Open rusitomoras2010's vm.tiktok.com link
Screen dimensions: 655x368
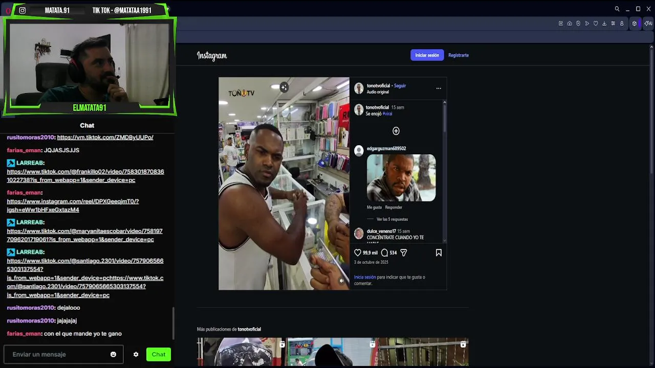(x=105, y=137)
